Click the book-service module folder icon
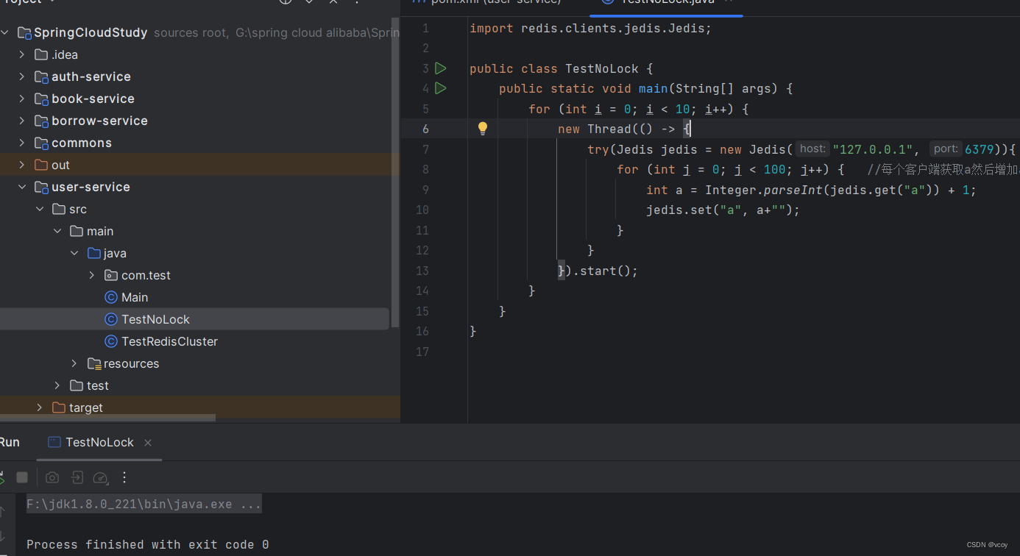Image resolution: width=1020 pixels, height=556 pixels. [42, 99]
